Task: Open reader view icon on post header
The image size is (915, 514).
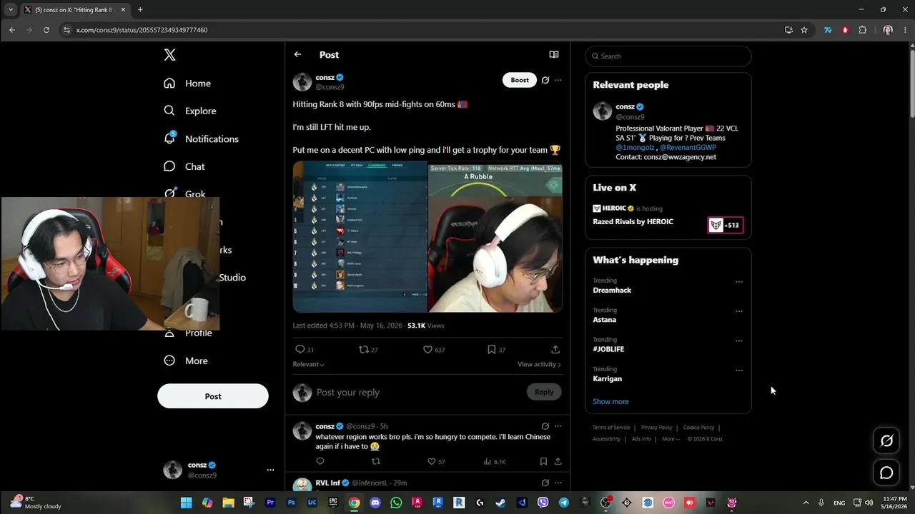Action: click(x=553, y=54)
